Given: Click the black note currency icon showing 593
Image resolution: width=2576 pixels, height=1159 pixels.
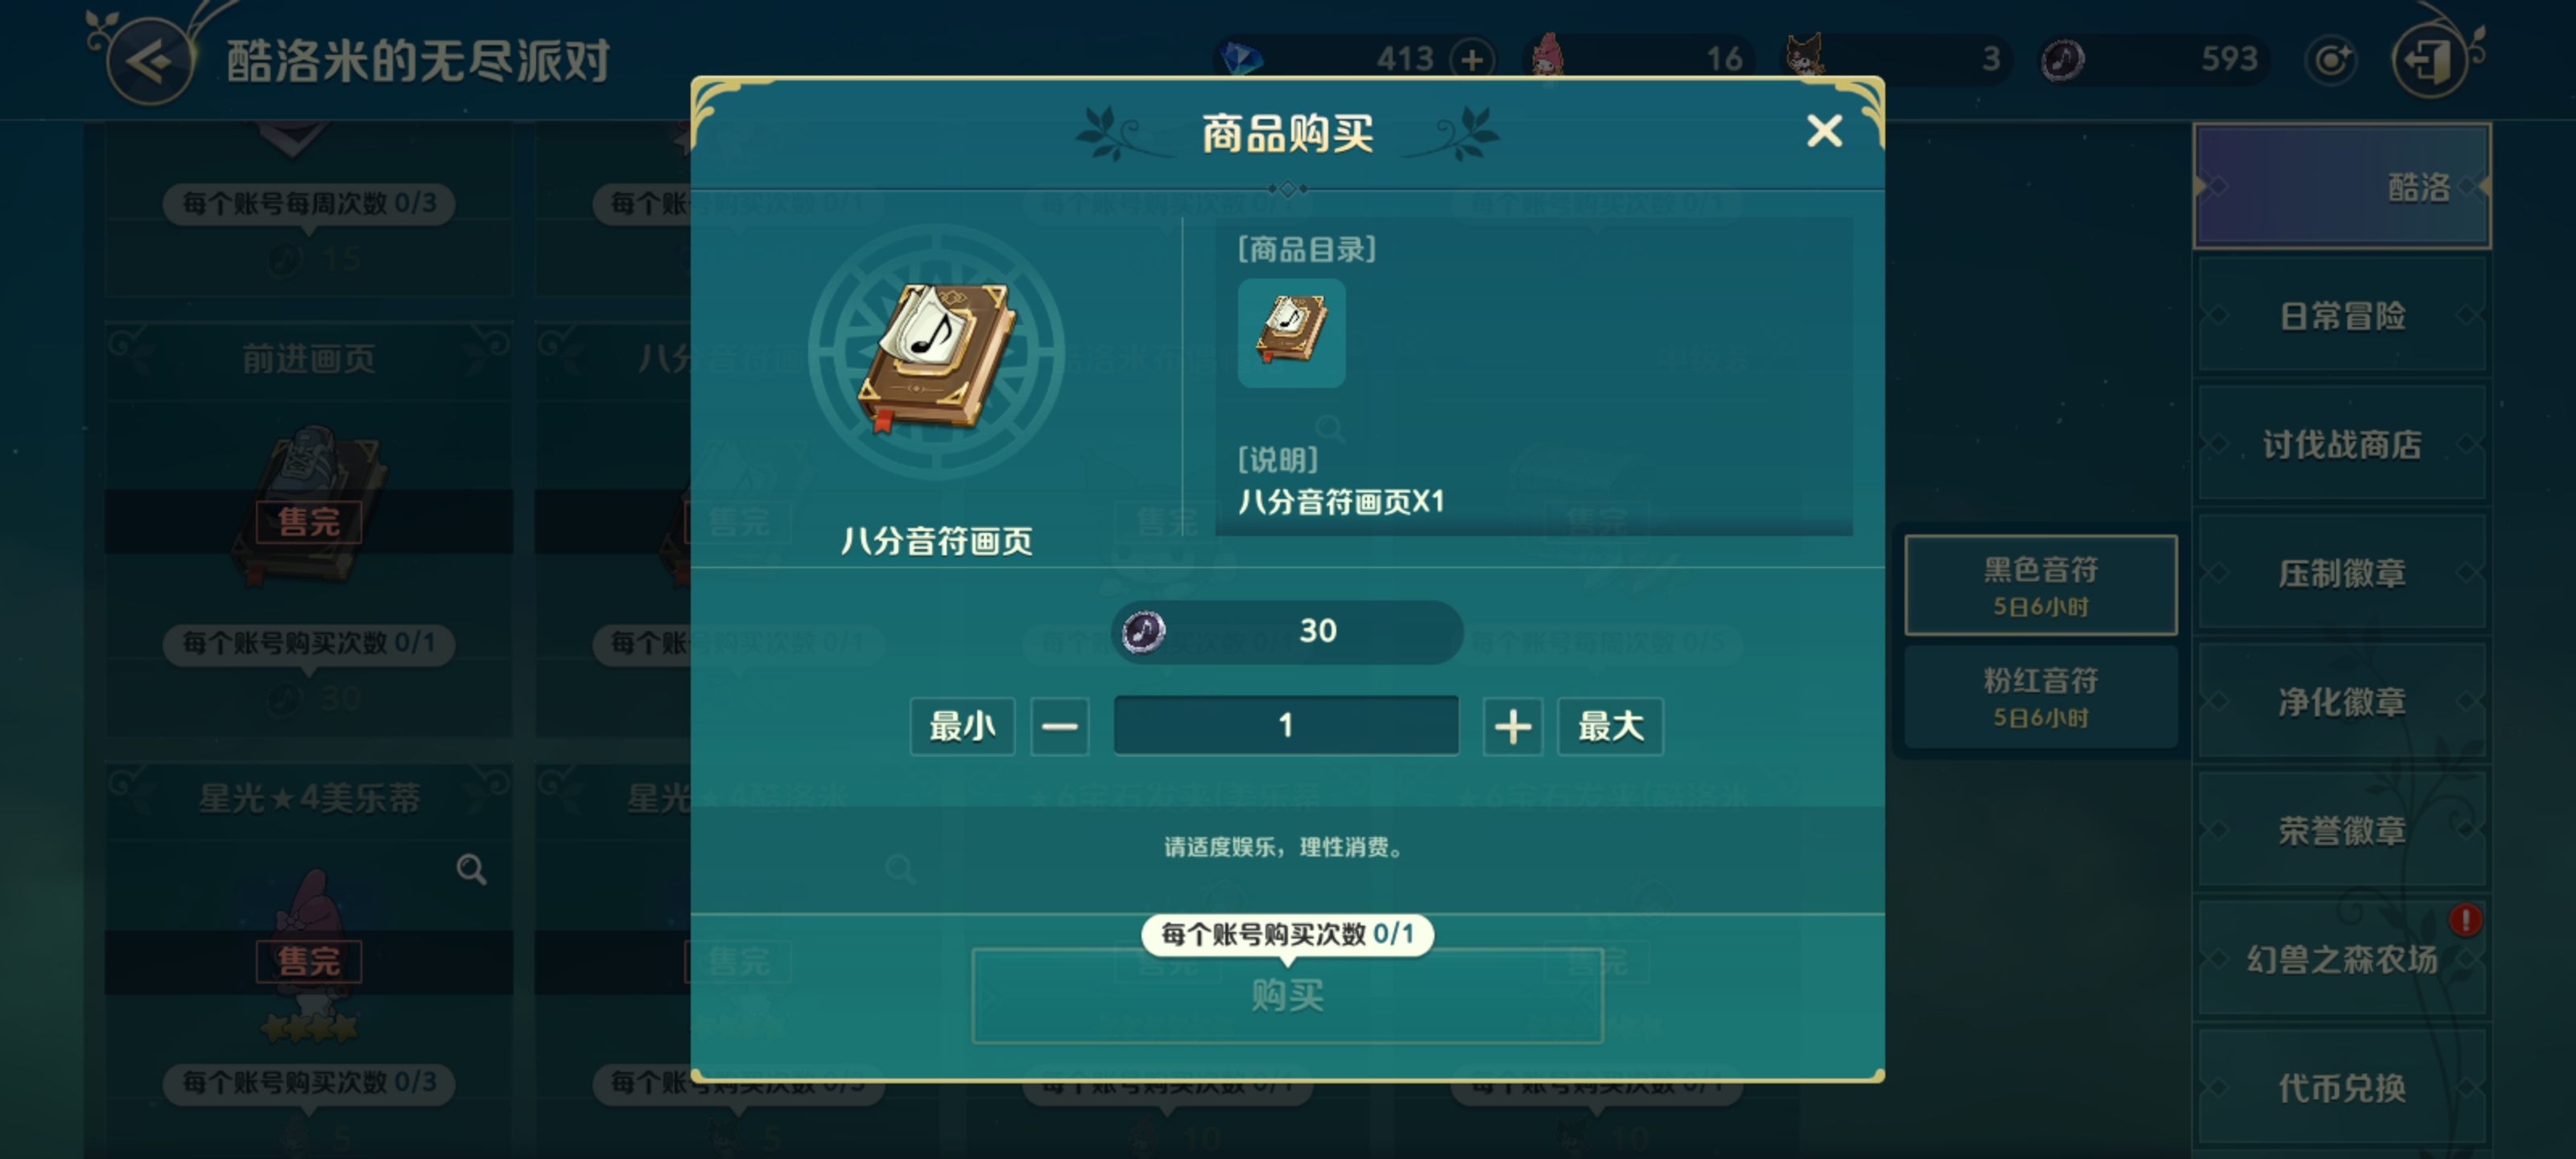Looking at the screenshot, I should pyautogui.click(x=2062, y=60).
